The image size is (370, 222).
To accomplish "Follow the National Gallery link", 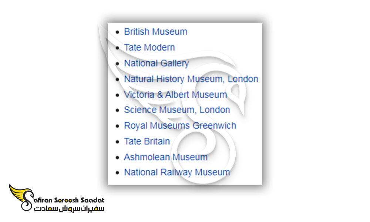I will (157, 63).
